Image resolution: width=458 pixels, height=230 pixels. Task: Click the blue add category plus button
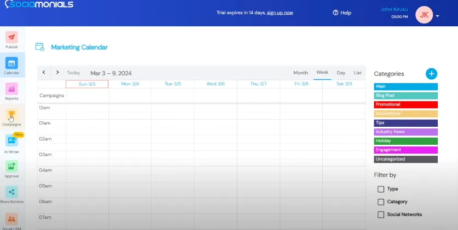click(431, 74)
